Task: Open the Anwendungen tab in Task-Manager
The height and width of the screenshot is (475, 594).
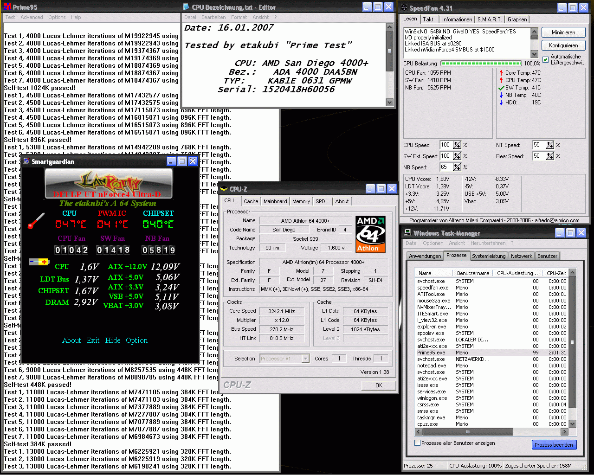Action: point(425,256)
